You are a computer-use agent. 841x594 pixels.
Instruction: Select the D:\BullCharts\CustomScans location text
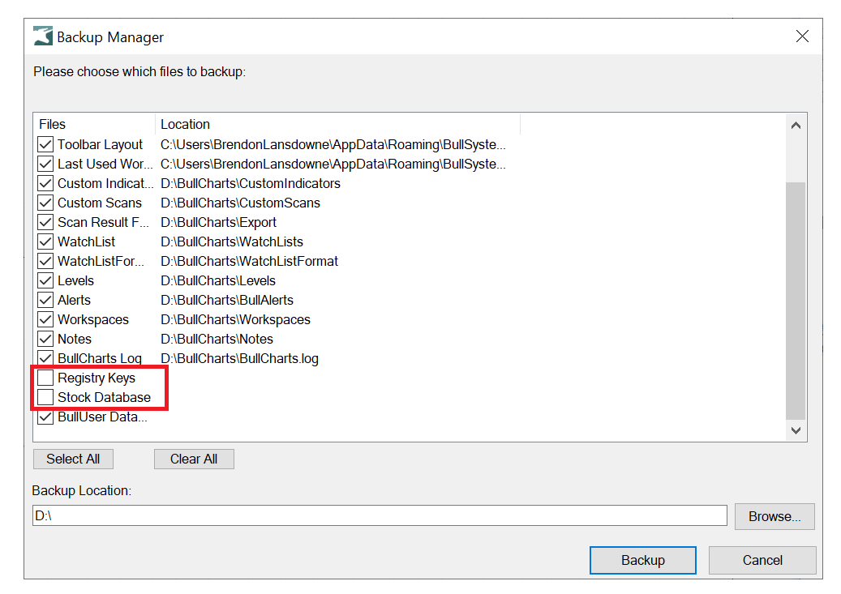click(240, 203)
